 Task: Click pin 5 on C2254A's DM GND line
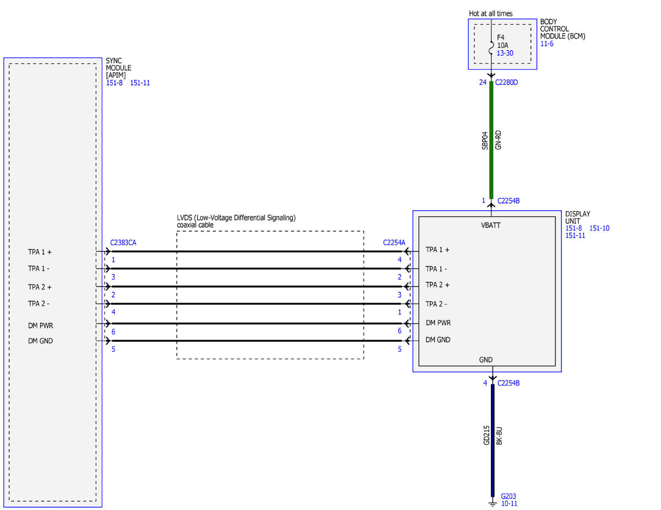(400, 349)
